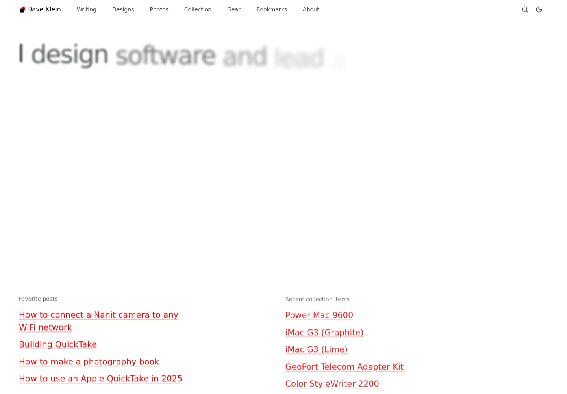
Task: Open the Gear nav item
Action: (x=234, y=9)
